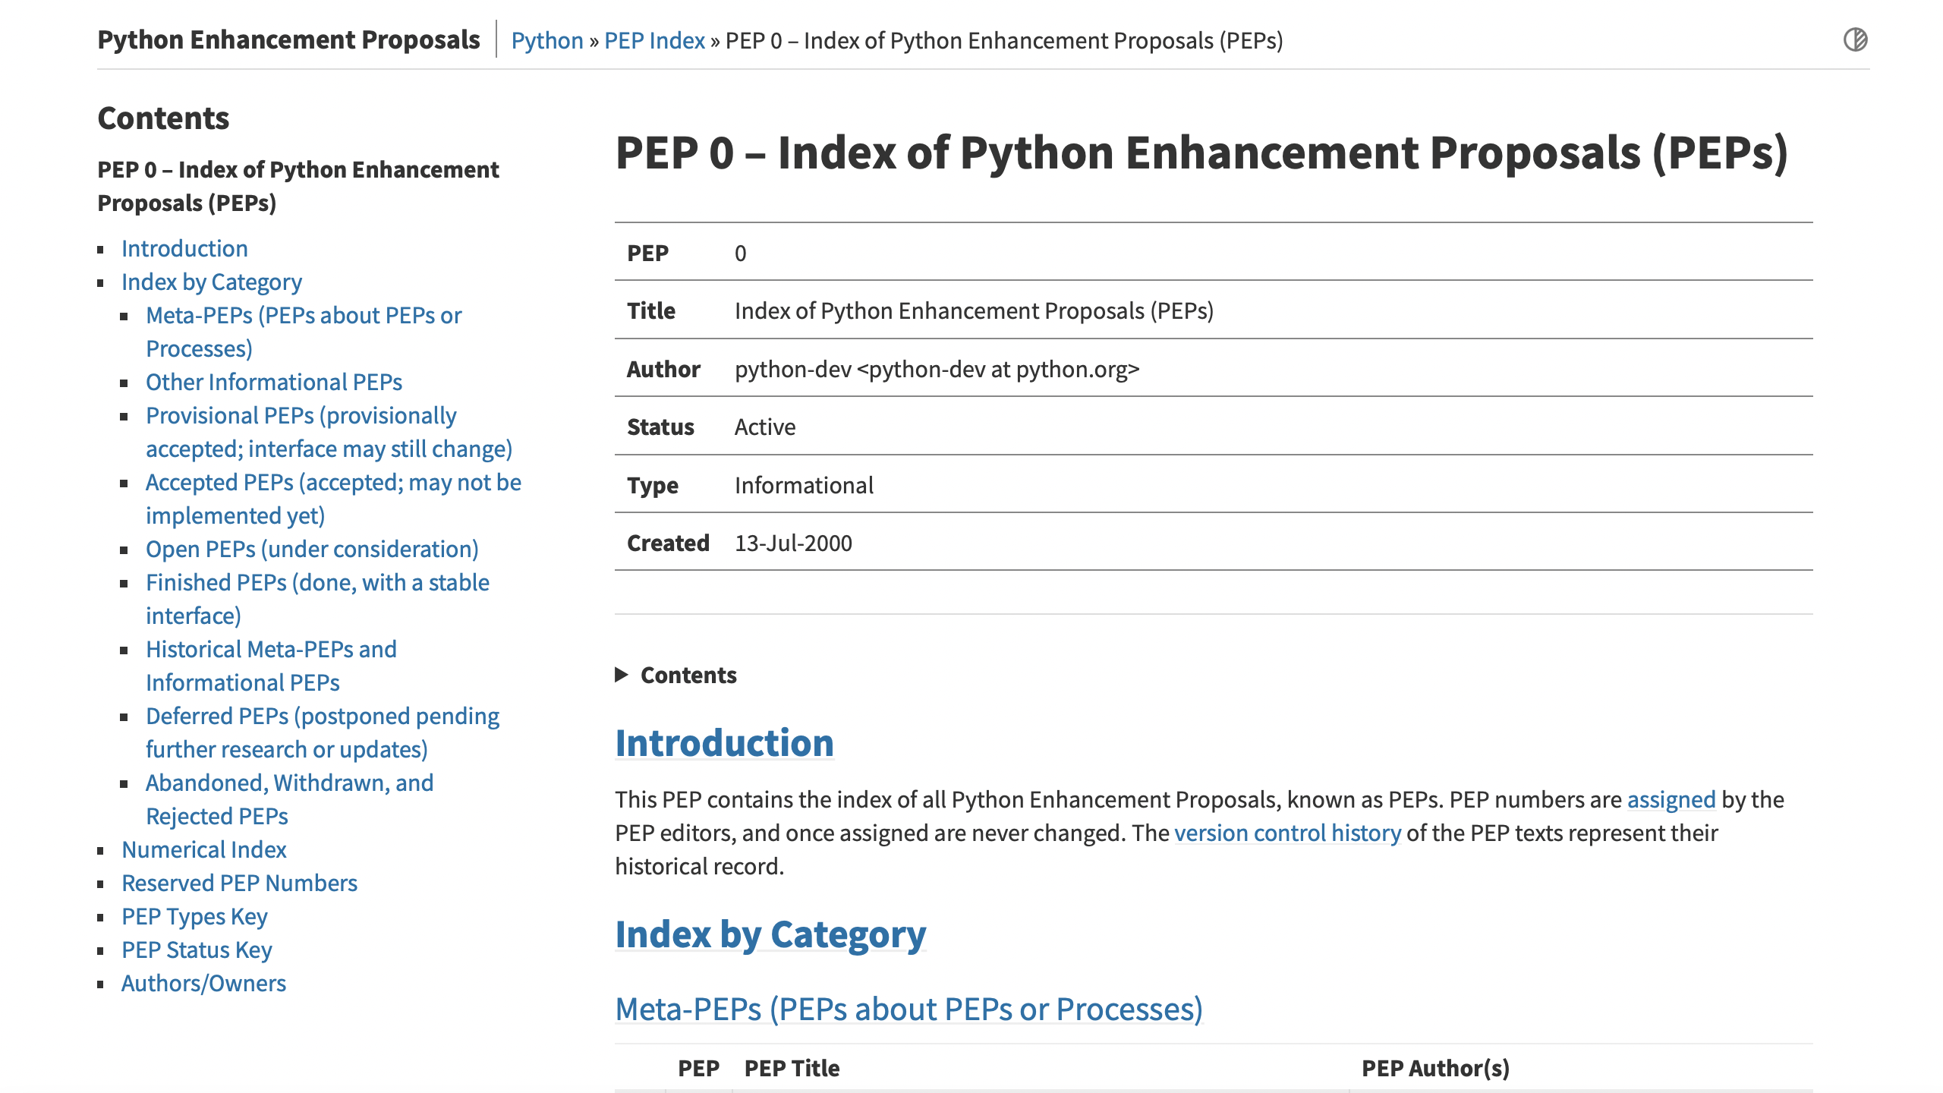Click the author value 'python-dev <python-dev at python.org>'

coord(937,369)
